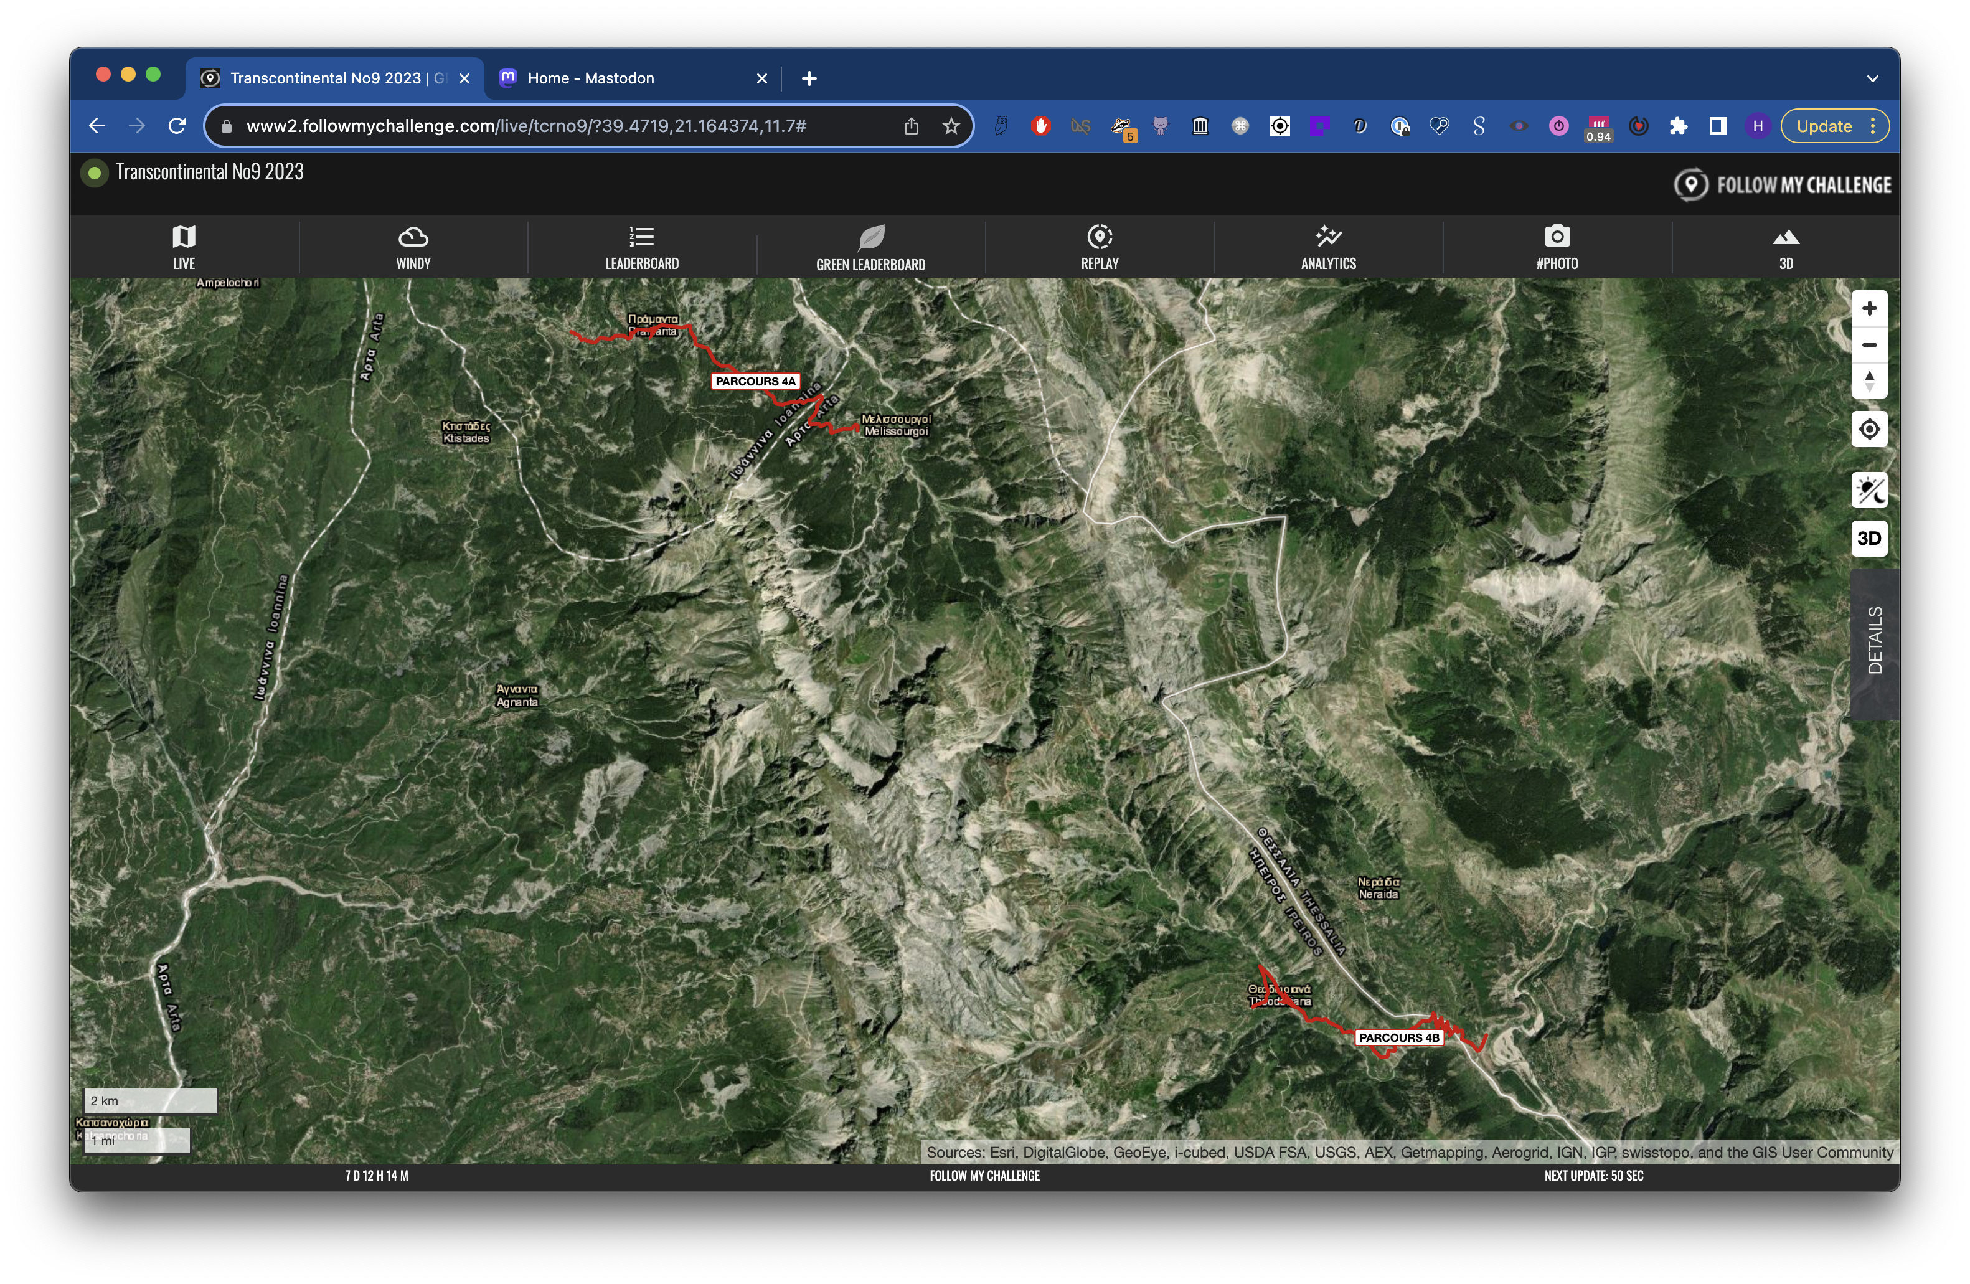
Task: Bookmark this page with star icon
Action: pos(950,126)
